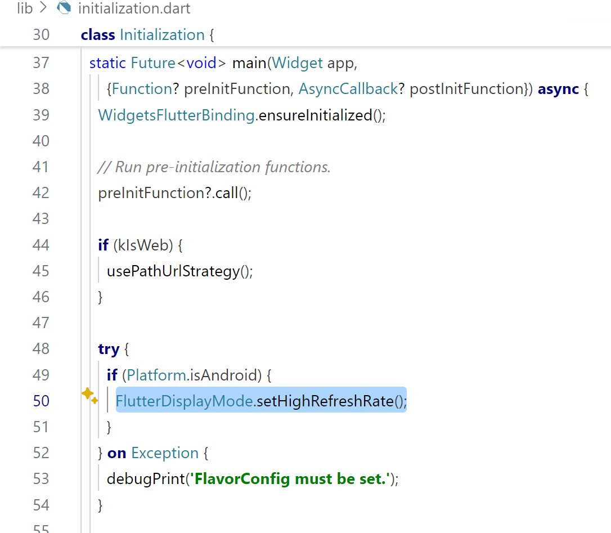This screenshot has width=611, height=533.
Task: Click preInitFunction parameter on line 38
Action: (237, 89)
